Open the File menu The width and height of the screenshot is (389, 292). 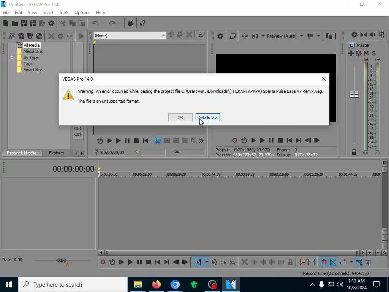coord(6,13)
